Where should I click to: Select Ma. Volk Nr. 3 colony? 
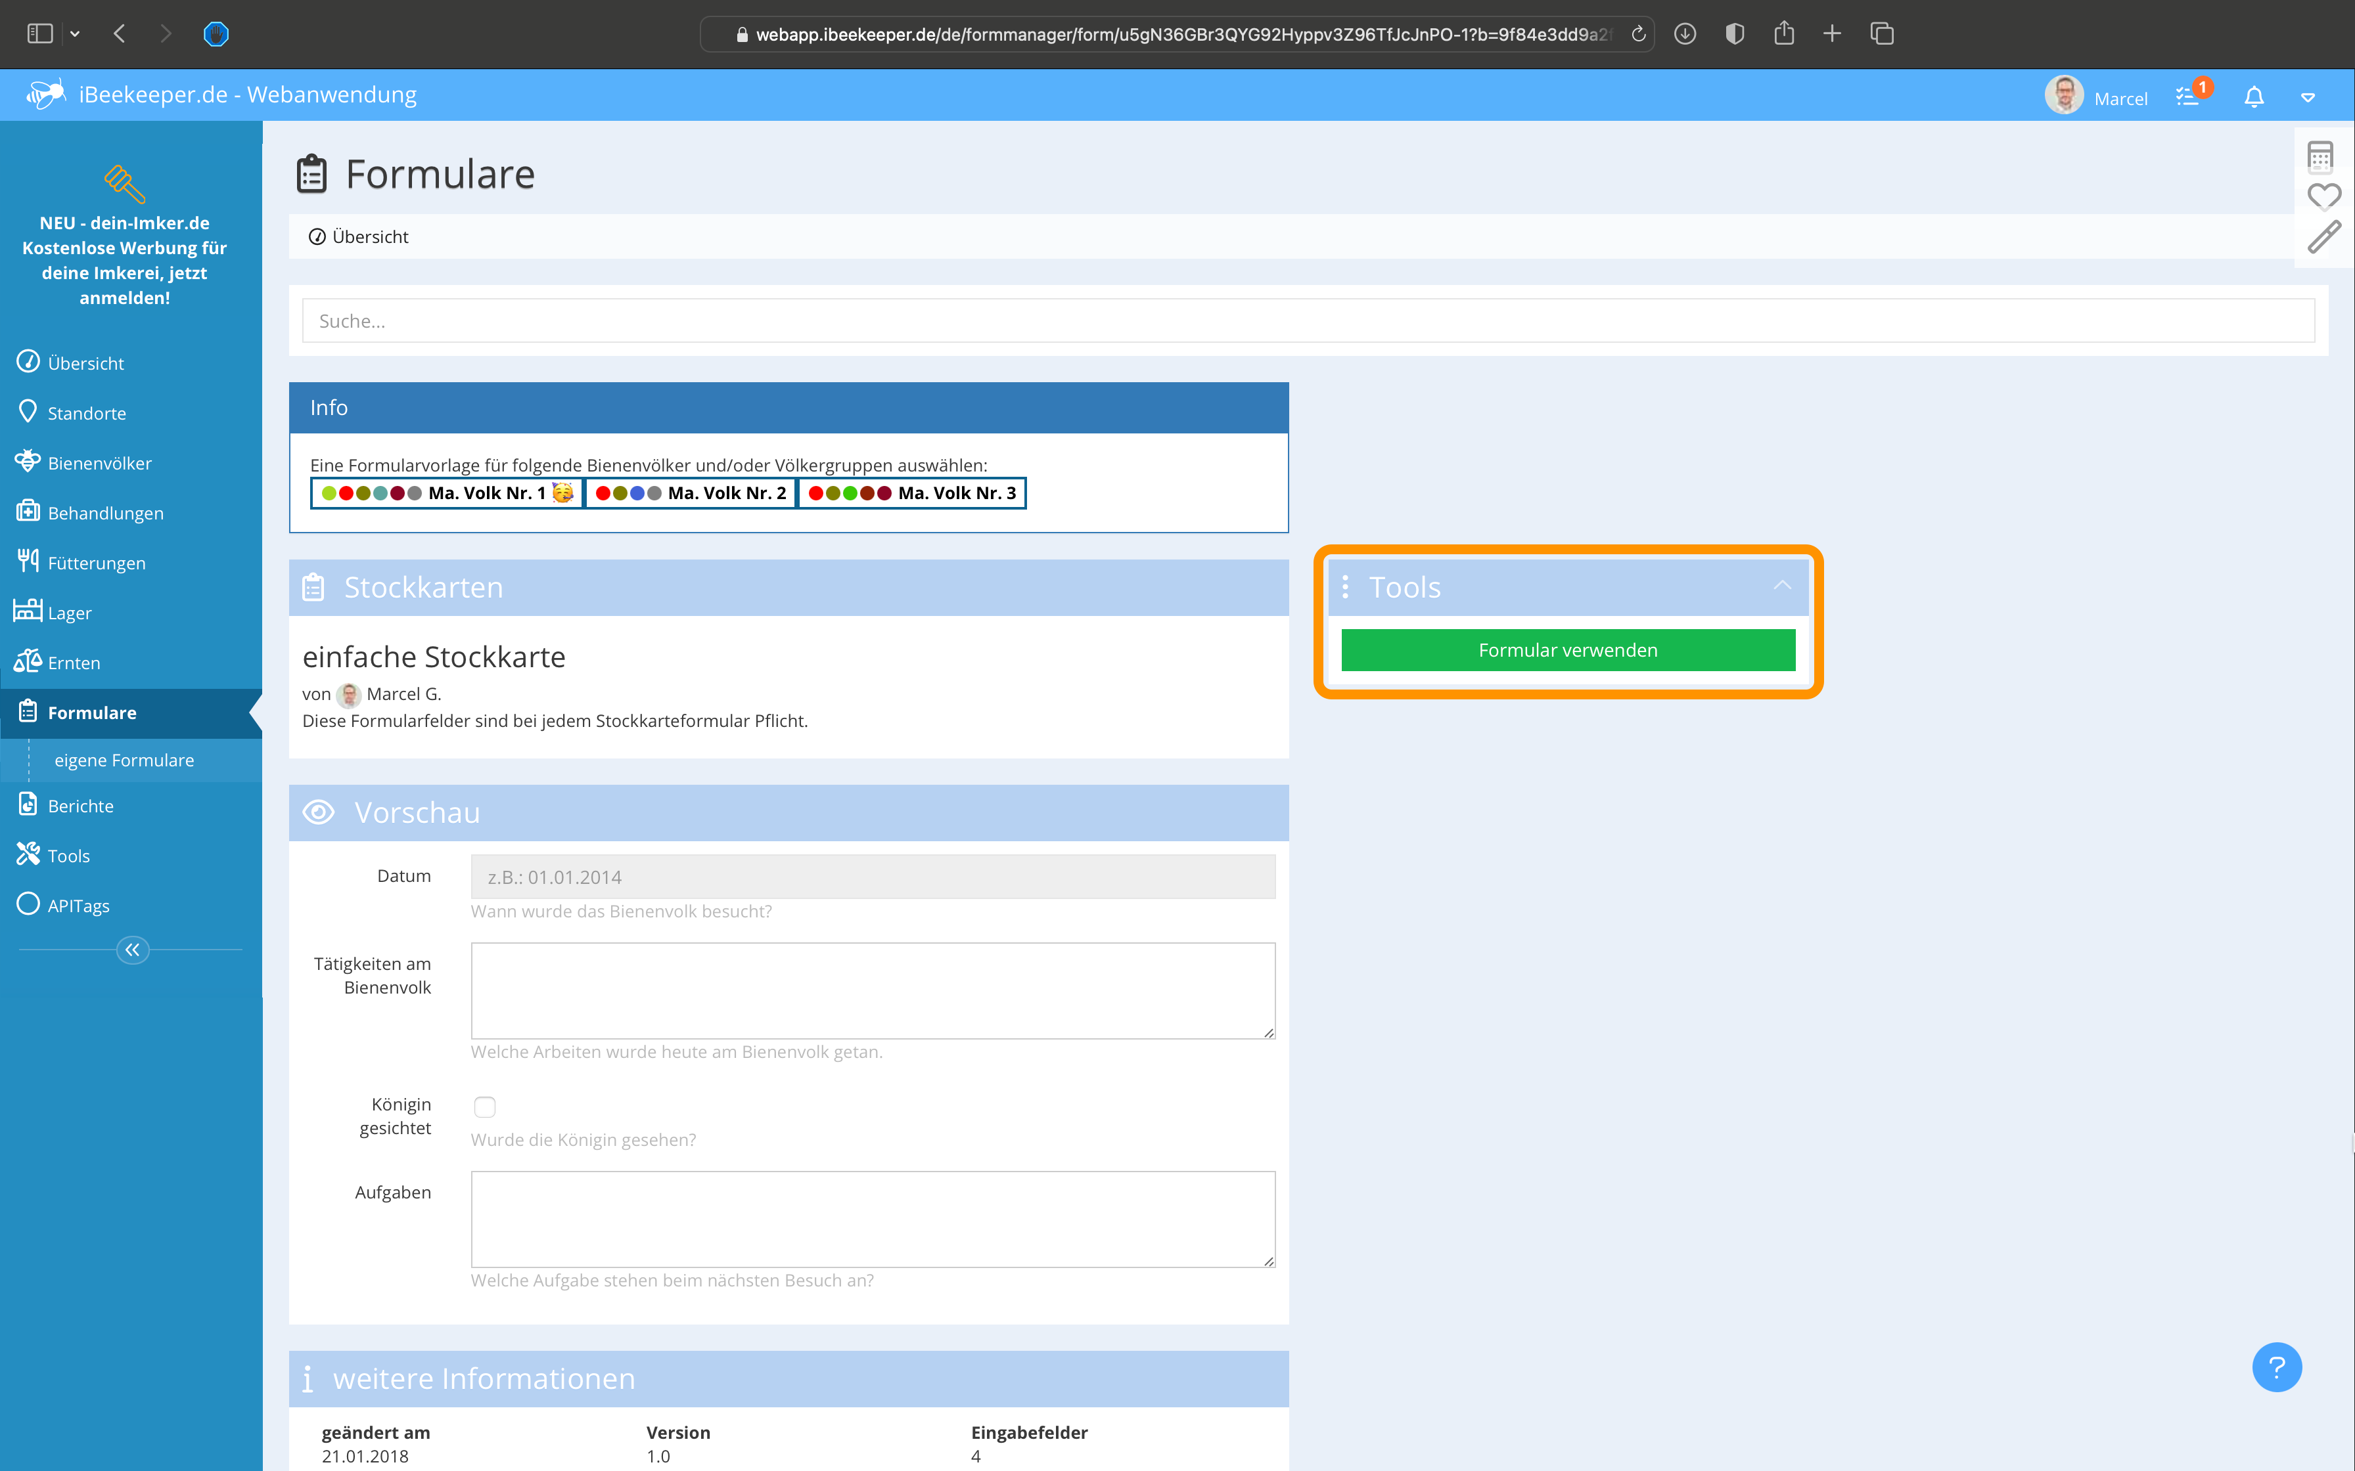(912, 493)
